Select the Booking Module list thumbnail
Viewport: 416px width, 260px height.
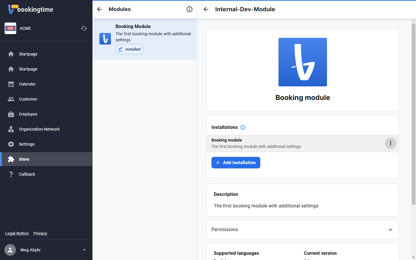pos(105,39)
